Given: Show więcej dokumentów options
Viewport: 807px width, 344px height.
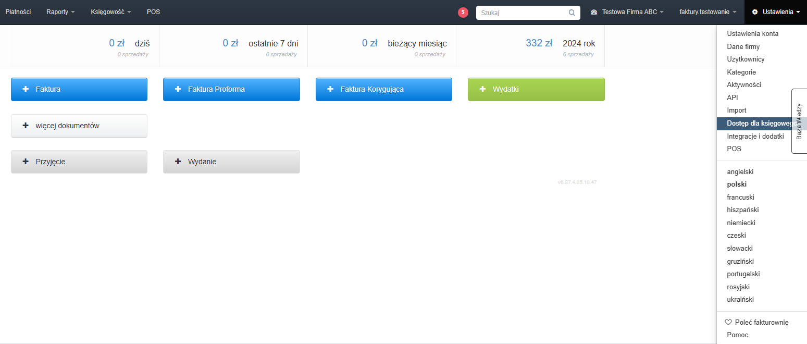Looking at the screenshot, I should coord(79,126).
